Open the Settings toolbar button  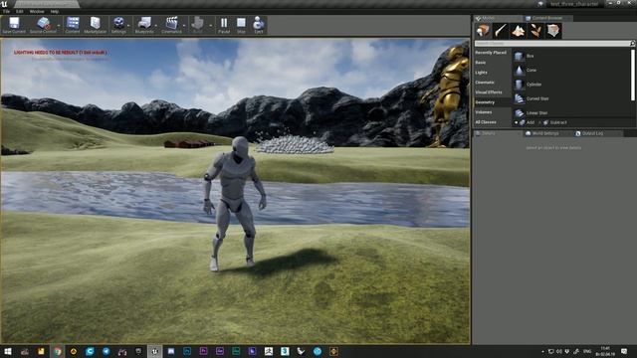[118, 25]
